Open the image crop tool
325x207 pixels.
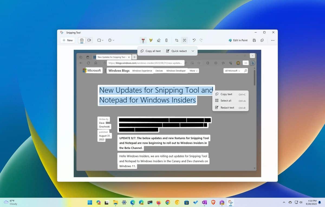point(176,40)
